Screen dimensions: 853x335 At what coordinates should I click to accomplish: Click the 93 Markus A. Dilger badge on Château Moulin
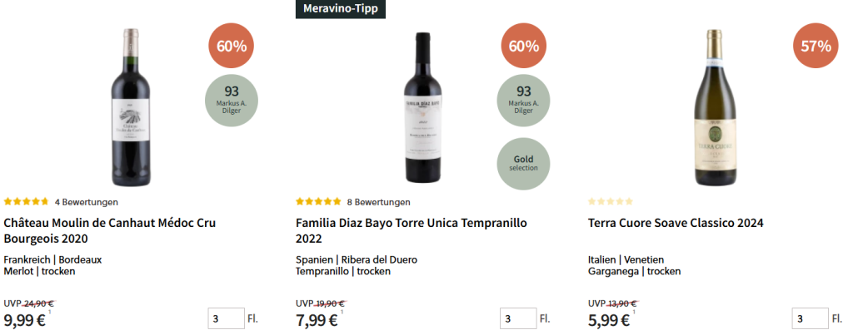(x=232, y=99)
